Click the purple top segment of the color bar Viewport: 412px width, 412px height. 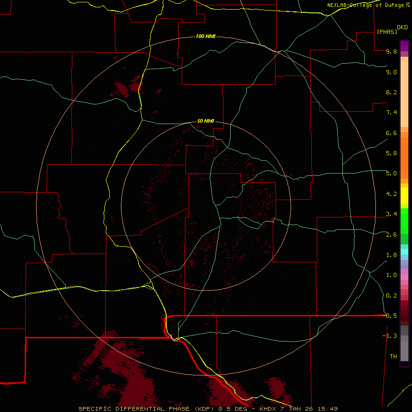(404, 46)
